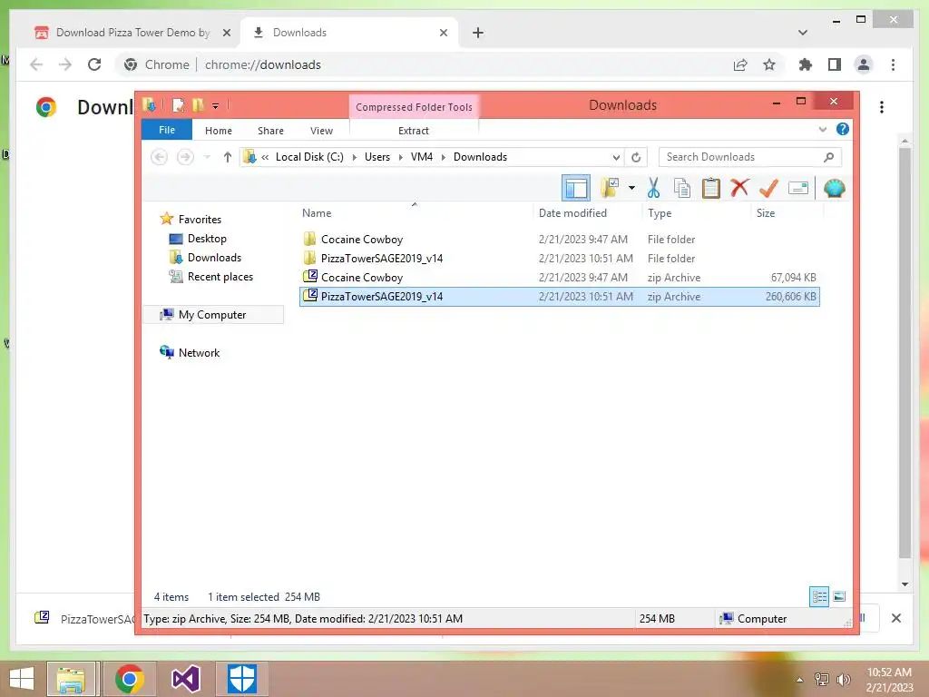Select My Computer in navigation pane

pos(212,315)
